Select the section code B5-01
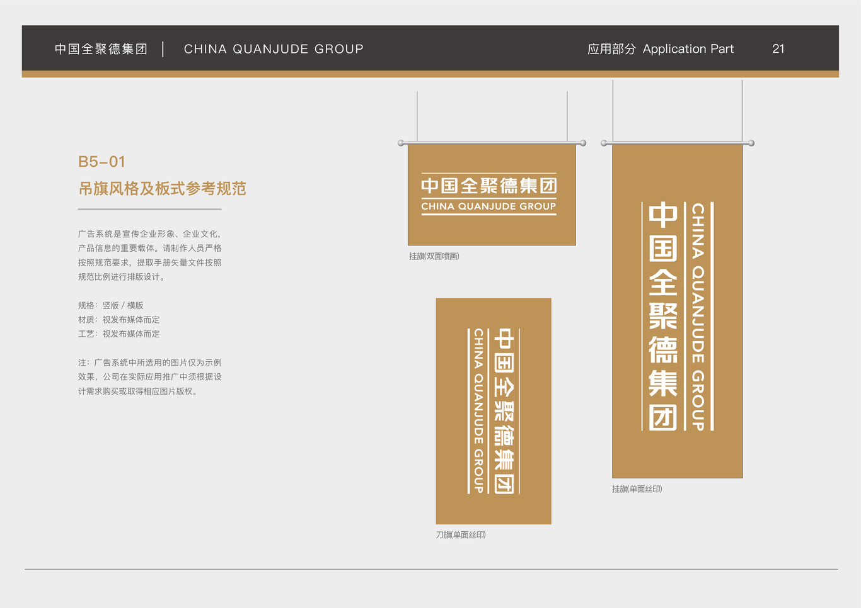861x608 pixels. pos(101,162)
